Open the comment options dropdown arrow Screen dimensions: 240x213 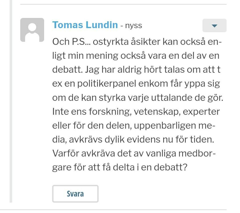(x=214, y=26)
